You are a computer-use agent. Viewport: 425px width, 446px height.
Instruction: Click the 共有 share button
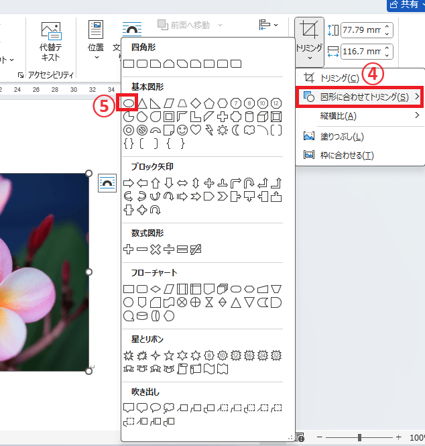pyautogui.click(x=406, y=5)
